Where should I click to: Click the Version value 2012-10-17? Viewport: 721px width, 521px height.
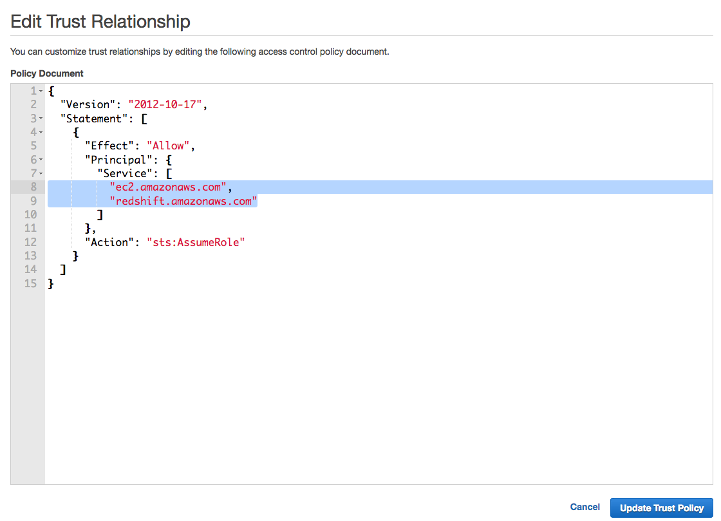(165, 105)
